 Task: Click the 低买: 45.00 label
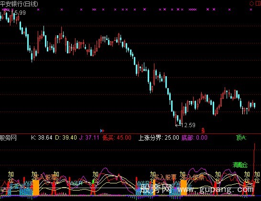pyautogui.click(x=117, y=138)
